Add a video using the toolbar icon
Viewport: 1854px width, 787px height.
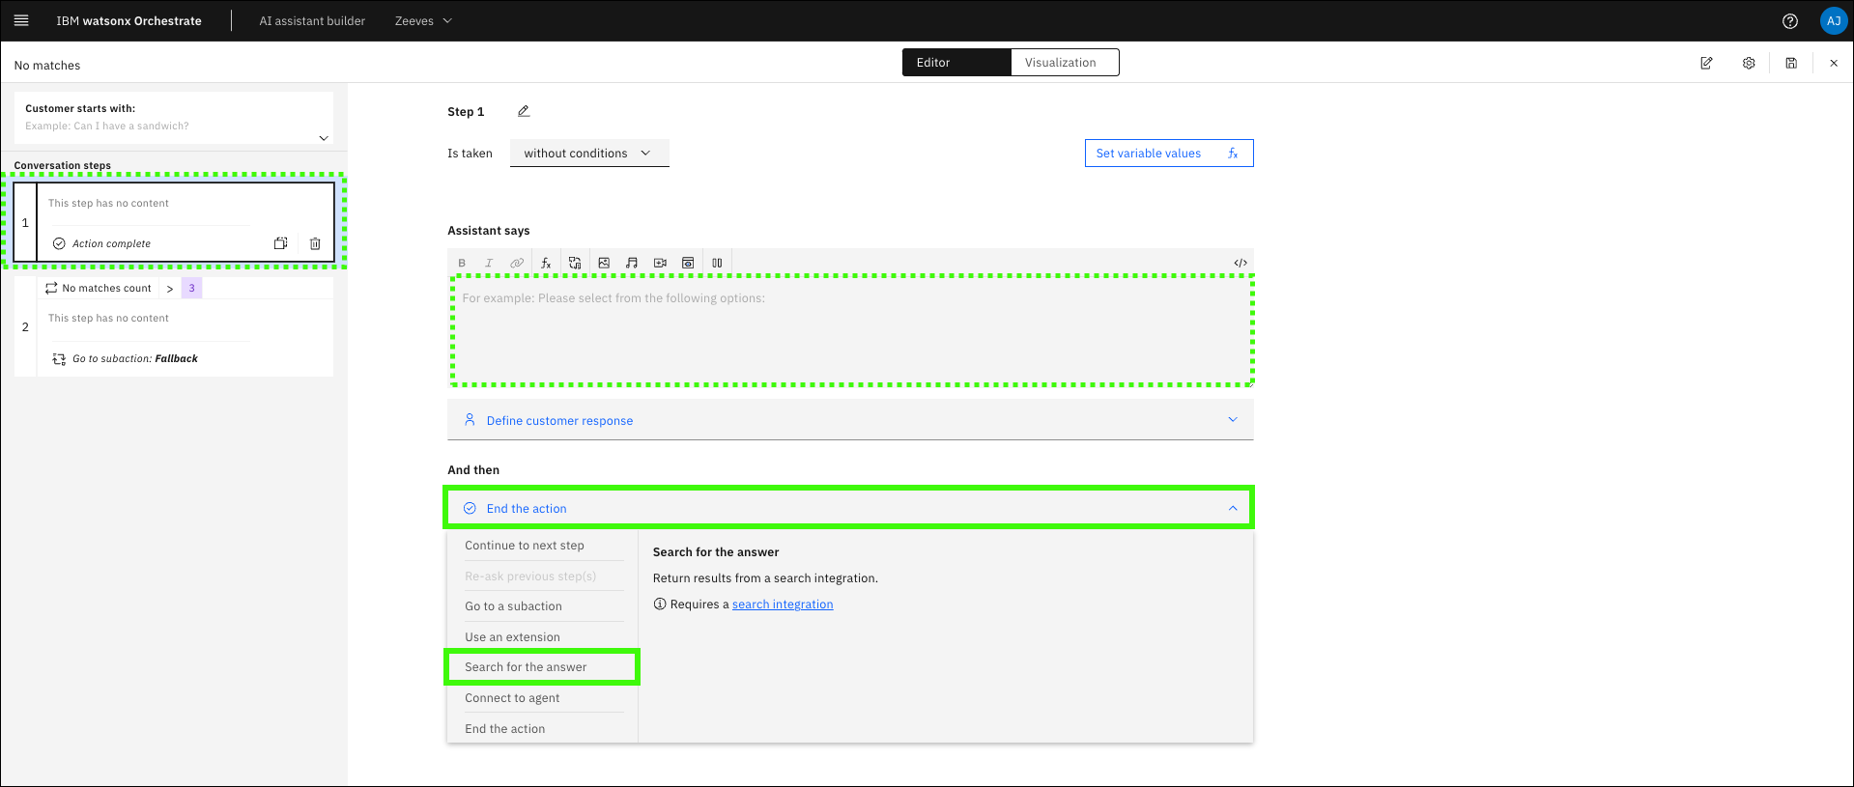[x=660, y=263]
